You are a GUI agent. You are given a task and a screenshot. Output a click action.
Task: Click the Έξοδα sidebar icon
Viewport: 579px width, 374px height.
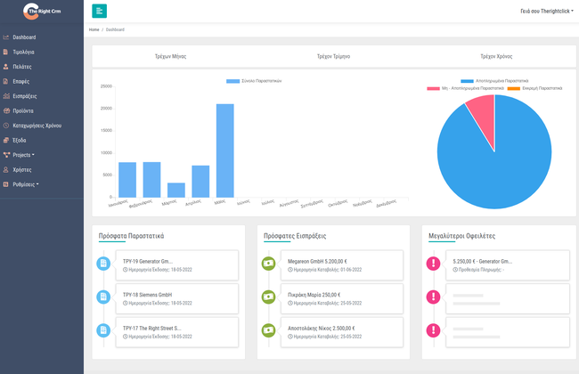pyautogui.click(x=6, y=141)
